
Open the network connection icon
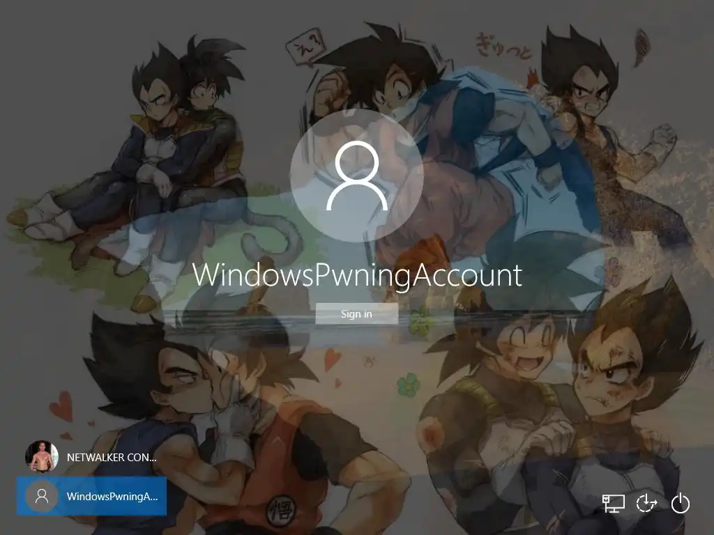coord(614,503)
